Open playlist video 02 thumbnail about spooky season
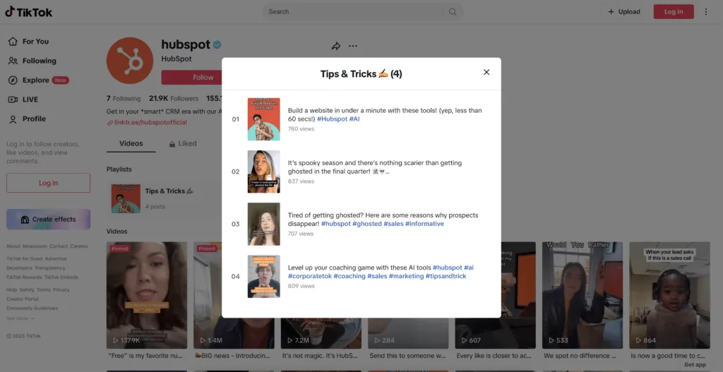This screenshot has width=723, height=372. tap(264, 172)
